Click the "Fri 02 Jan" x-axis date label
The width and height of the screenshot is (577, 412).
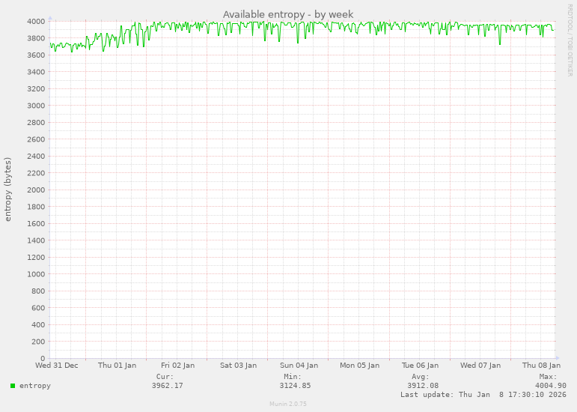click(177, 366)
